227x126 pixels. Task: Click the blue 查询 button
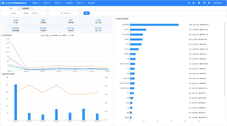coord(87,13)
